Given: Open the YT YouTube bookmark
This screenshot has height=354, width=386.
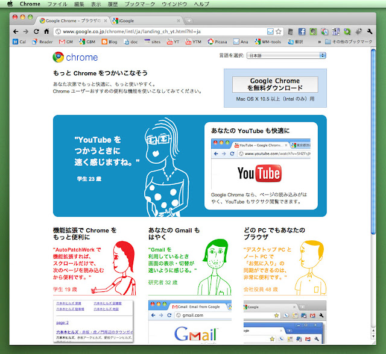Looking at the screenshot, I should pyautogui.click(x=173, y=42).
